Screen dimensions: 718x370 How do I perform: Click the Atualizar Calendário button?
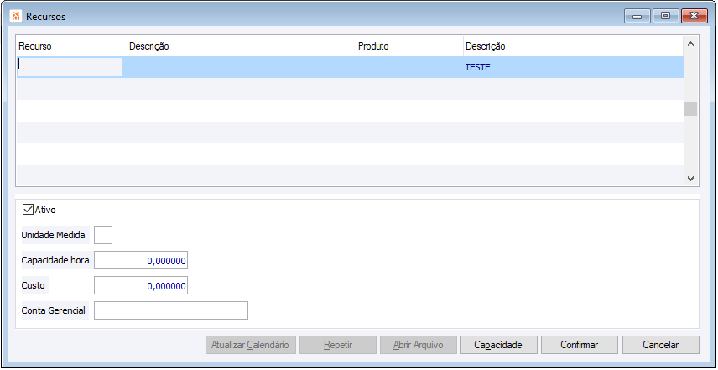[x=251, y=345]
